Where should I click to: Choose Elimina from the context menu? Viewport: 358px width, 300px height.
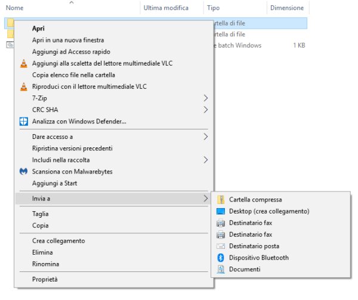[43, 252]
